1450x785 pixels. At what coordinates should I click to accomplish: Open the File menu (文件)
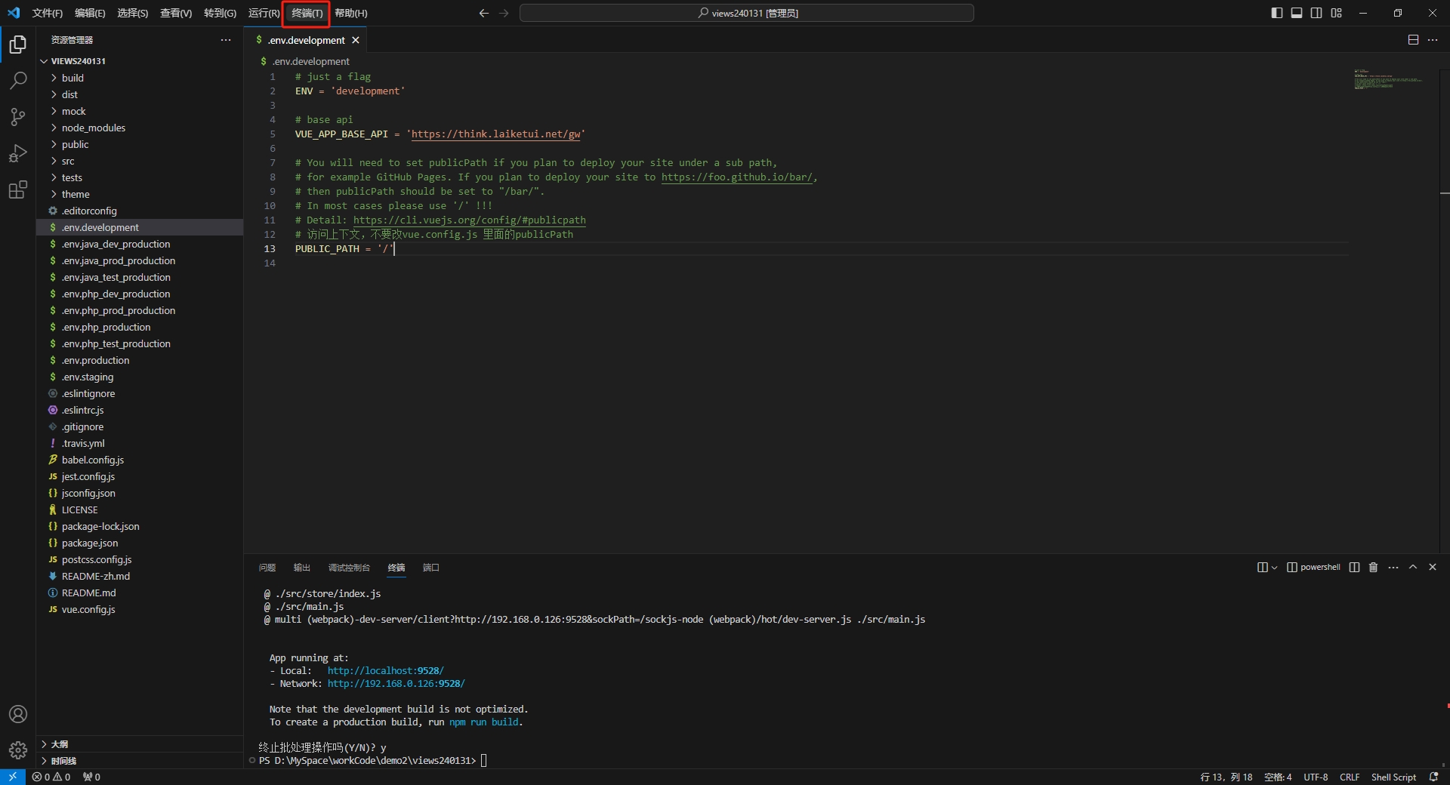pyautogui.click(x=48, y=13)
